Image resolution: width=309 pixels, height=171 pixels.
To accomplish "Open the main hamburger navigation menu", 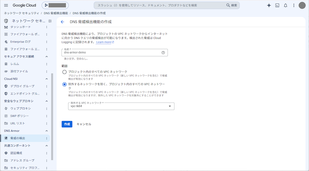I will coord(6,5).
